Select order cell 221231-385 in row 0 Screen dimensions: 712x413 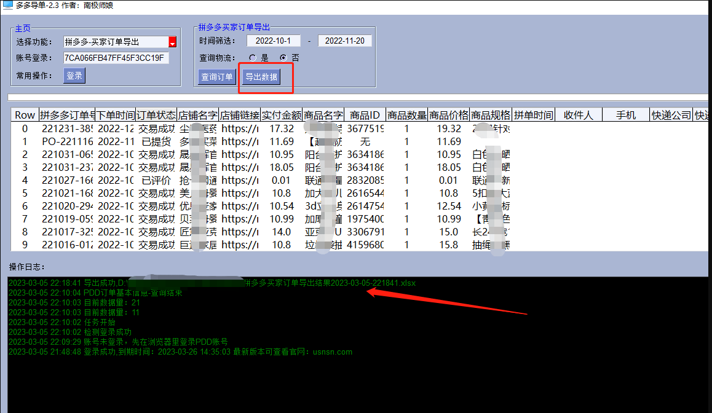67,129
